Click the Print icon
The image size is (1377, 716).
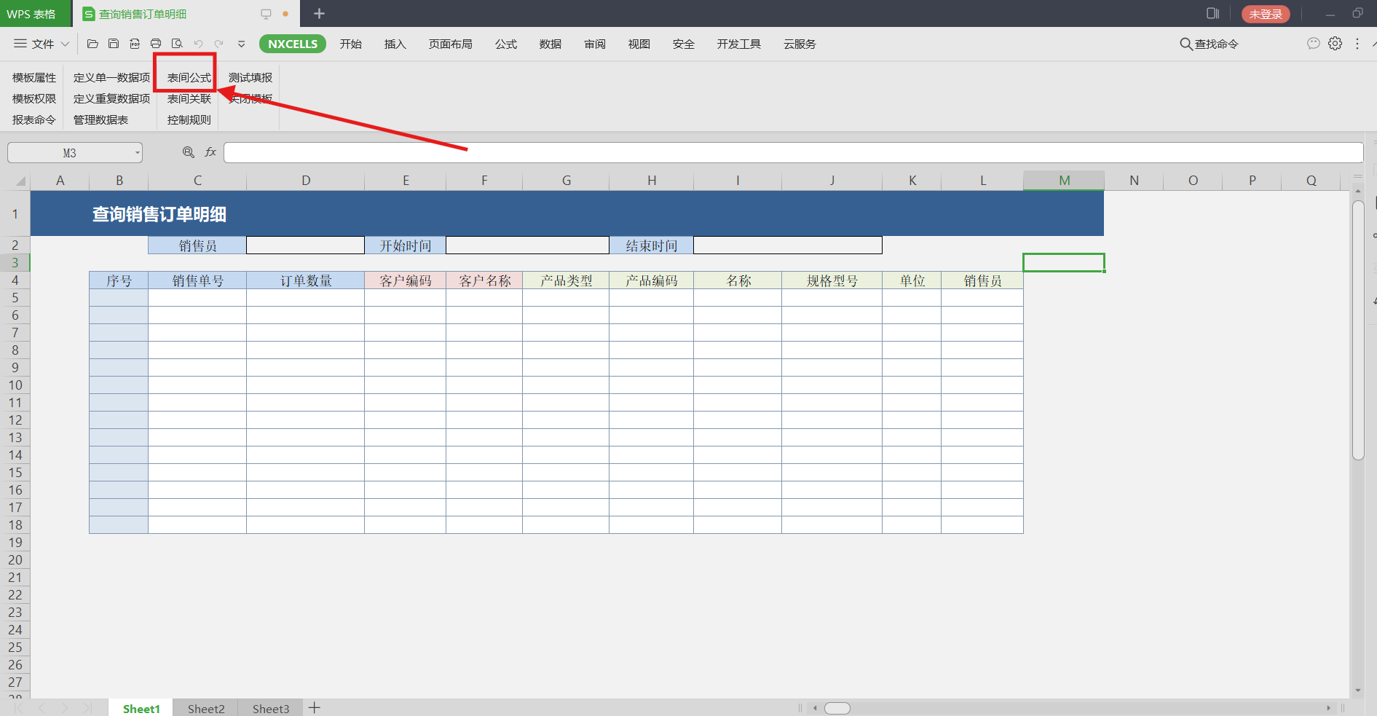pyautogui.click(x=156, y=44)
